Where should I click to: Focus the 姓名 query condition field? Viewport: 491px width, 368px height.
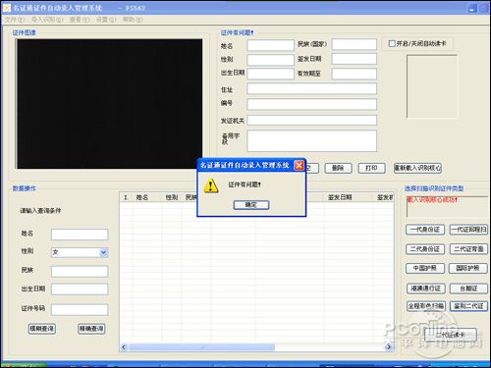(x=80, y=235)
